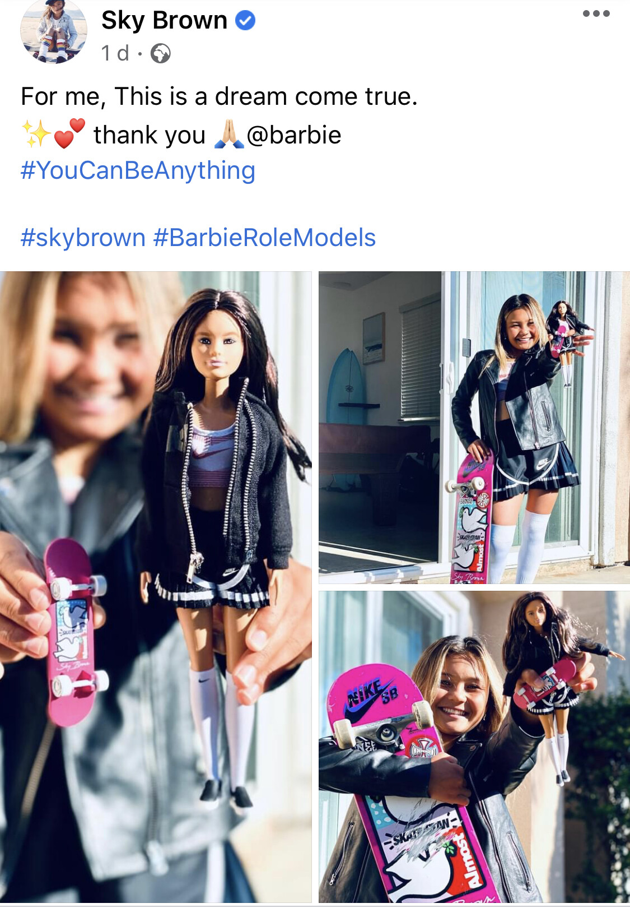
Task: Tap Sky Brown's profile picture
Action: point(54,31)
